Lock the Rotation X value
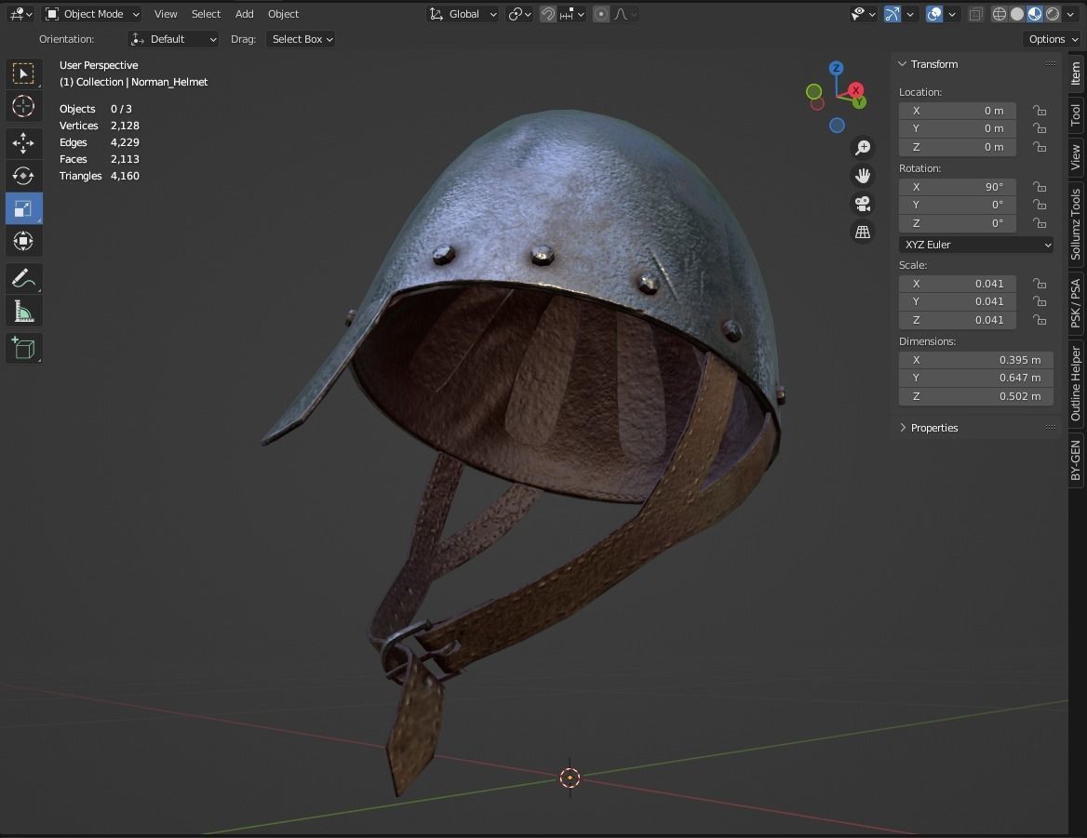Image resolution: width=1087 pixels, height=838 pixels. coord(1040,186)
